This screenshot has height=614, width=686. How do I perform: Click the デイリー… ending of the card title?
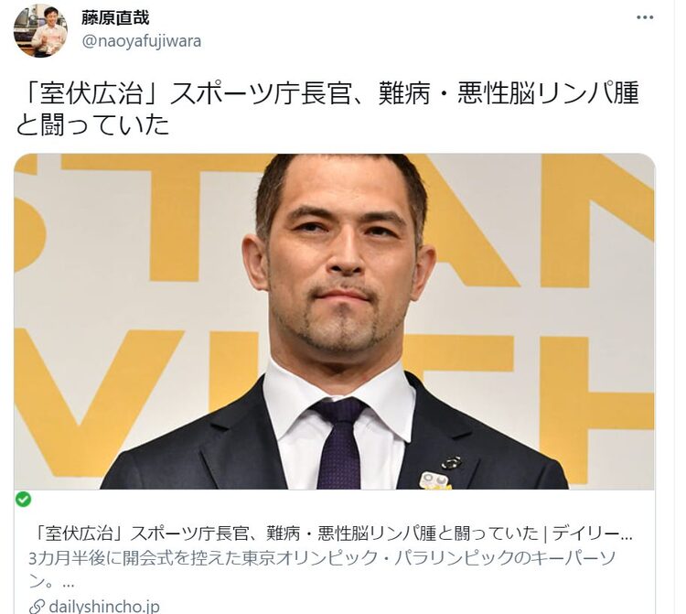[592, 533]
